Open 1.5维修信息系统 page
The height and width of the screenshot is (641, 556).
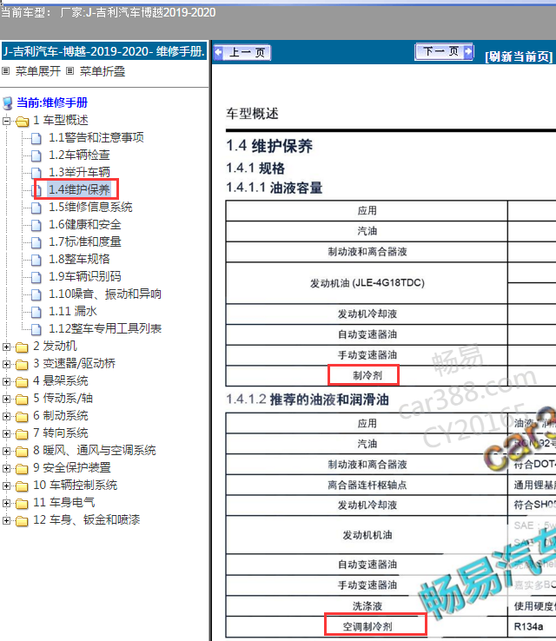90,208
